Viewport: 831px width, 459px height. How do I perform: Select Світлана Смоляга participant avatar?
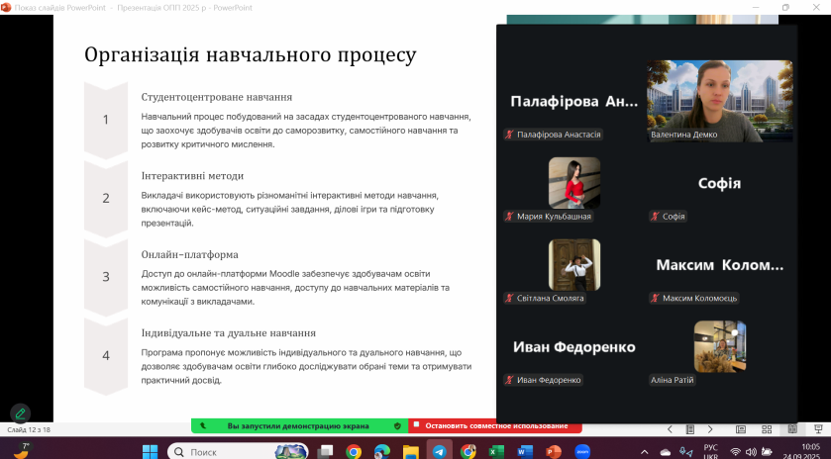(x=574, y=265)
